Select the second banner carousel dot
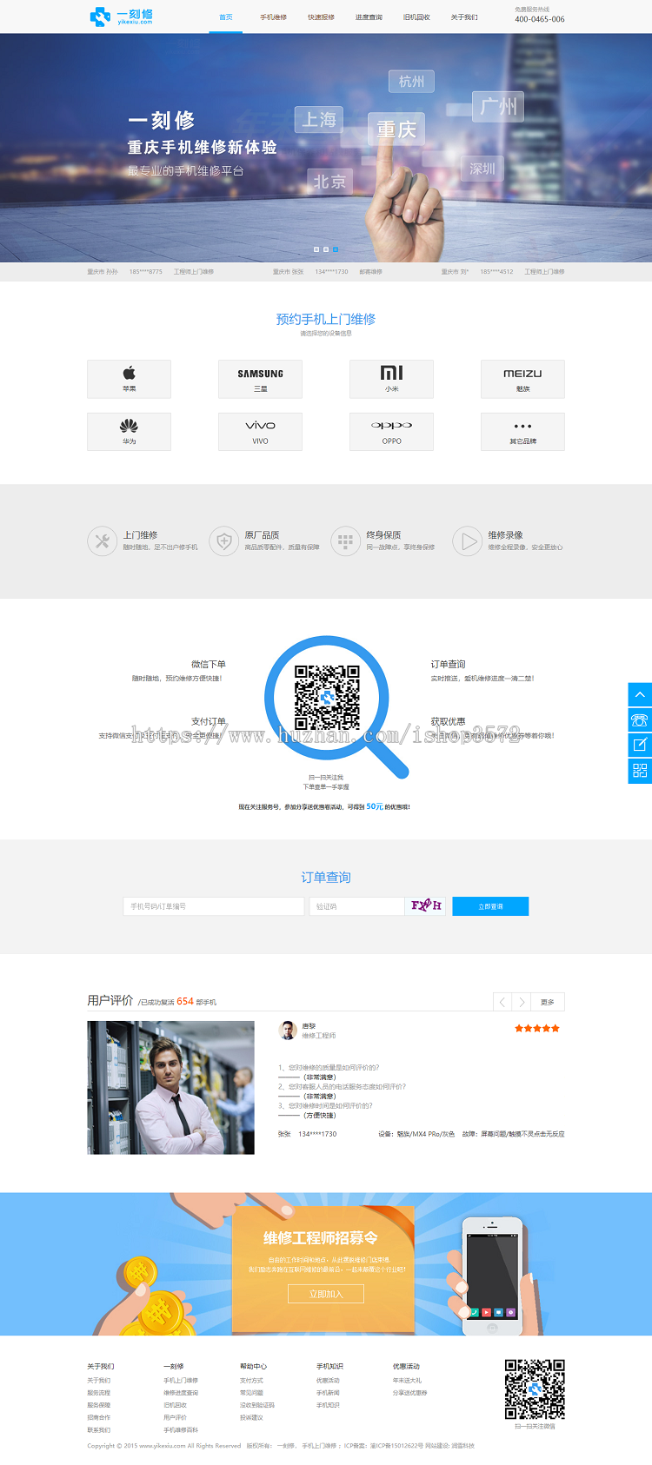The image size is (652, 1465). pos(326,249)
